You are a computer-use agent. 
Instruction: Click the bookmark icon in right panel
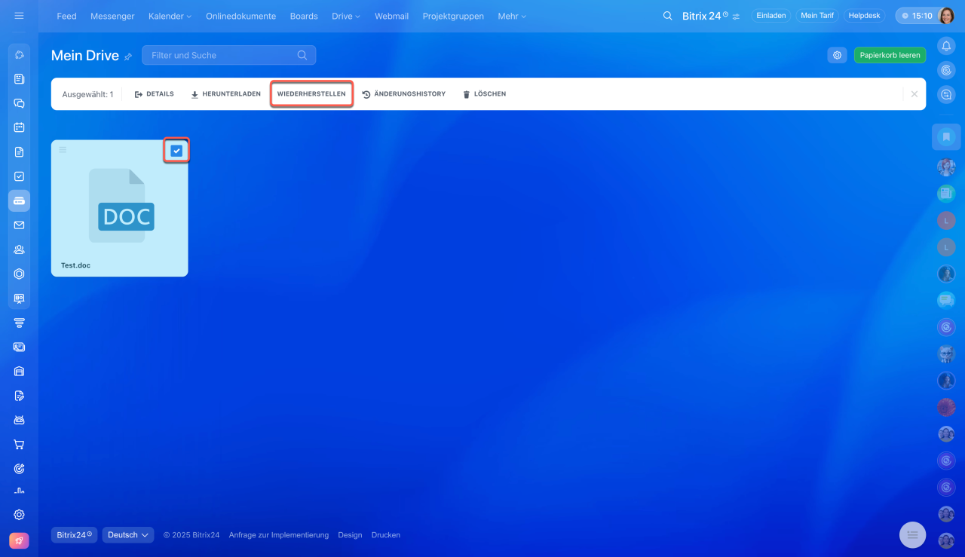click(x=946, y=137)
